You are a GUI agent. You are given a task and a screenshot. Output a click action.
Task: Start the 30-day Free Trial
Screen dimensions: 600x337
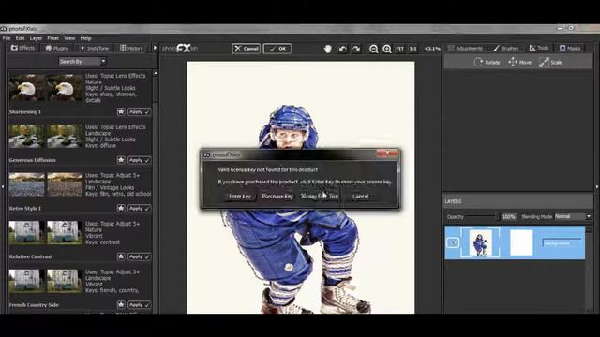pos(319,197)
